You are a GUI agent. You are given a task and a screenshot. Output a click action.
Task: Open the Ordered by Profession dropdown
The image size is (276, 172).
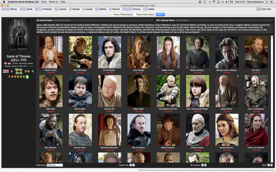coord(55,165)
